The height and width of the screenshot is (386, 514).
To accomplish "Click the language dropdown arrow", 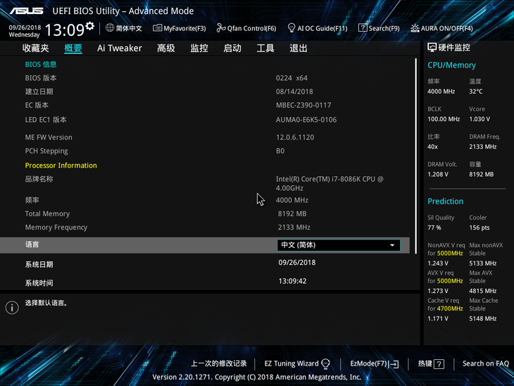I will click(x=392, y=245).
